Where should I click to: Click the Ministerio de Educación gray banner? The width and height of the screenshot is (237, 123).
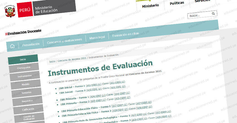(54, 7)
